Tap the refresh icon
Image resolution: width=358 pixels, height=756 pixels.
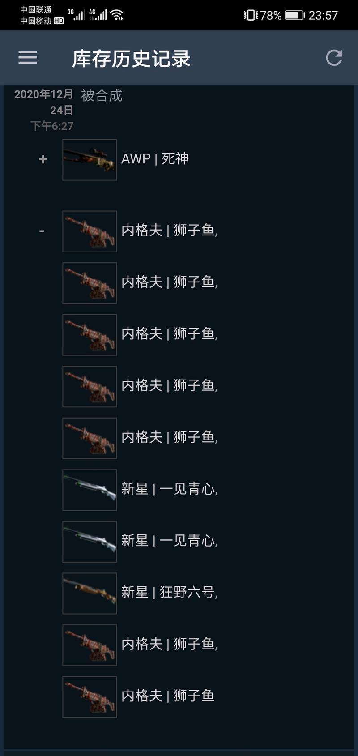click(x=334, y=58)
